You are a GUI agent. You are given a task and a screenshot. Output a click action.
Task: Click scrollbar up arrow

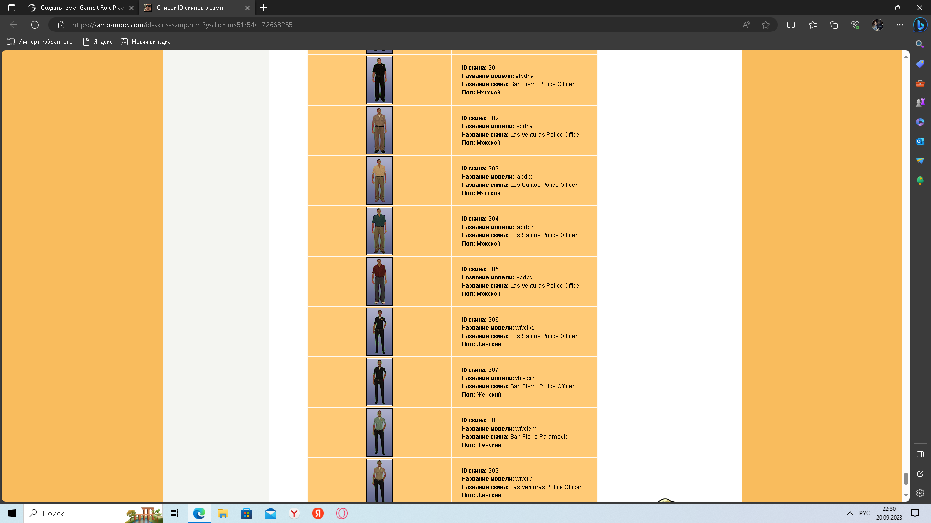[x=906, y=56]
